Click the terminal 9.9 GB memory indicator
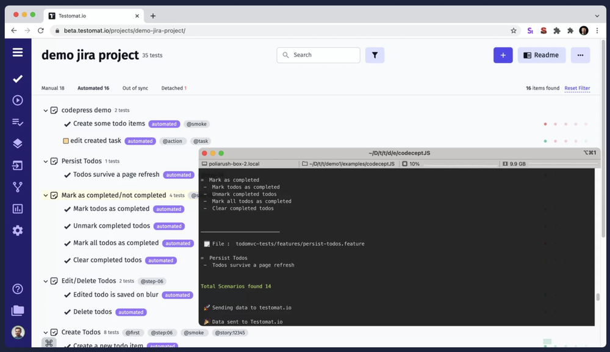Image resolution: width=610 pixels, height=352 pixels. coord(514,163)
